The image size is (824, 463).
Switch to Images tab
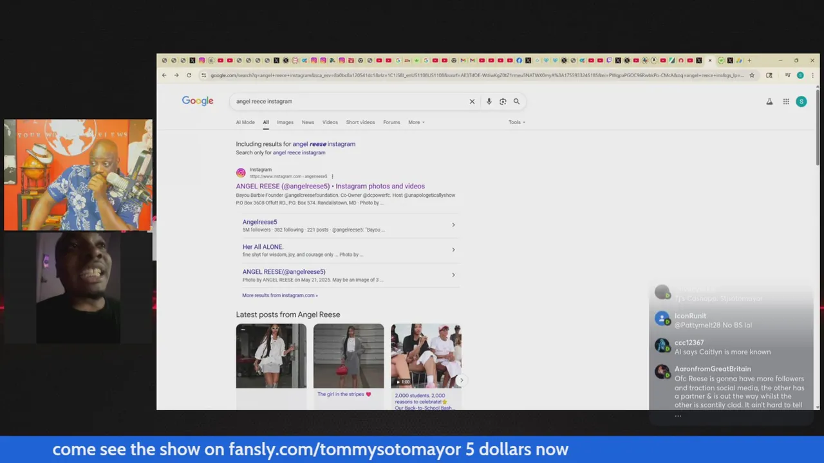285,122
